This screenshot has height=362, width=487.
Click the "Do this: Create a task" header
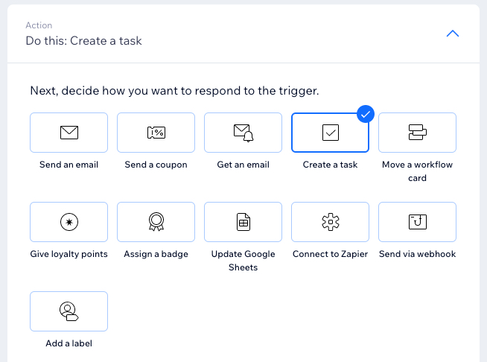84,41
